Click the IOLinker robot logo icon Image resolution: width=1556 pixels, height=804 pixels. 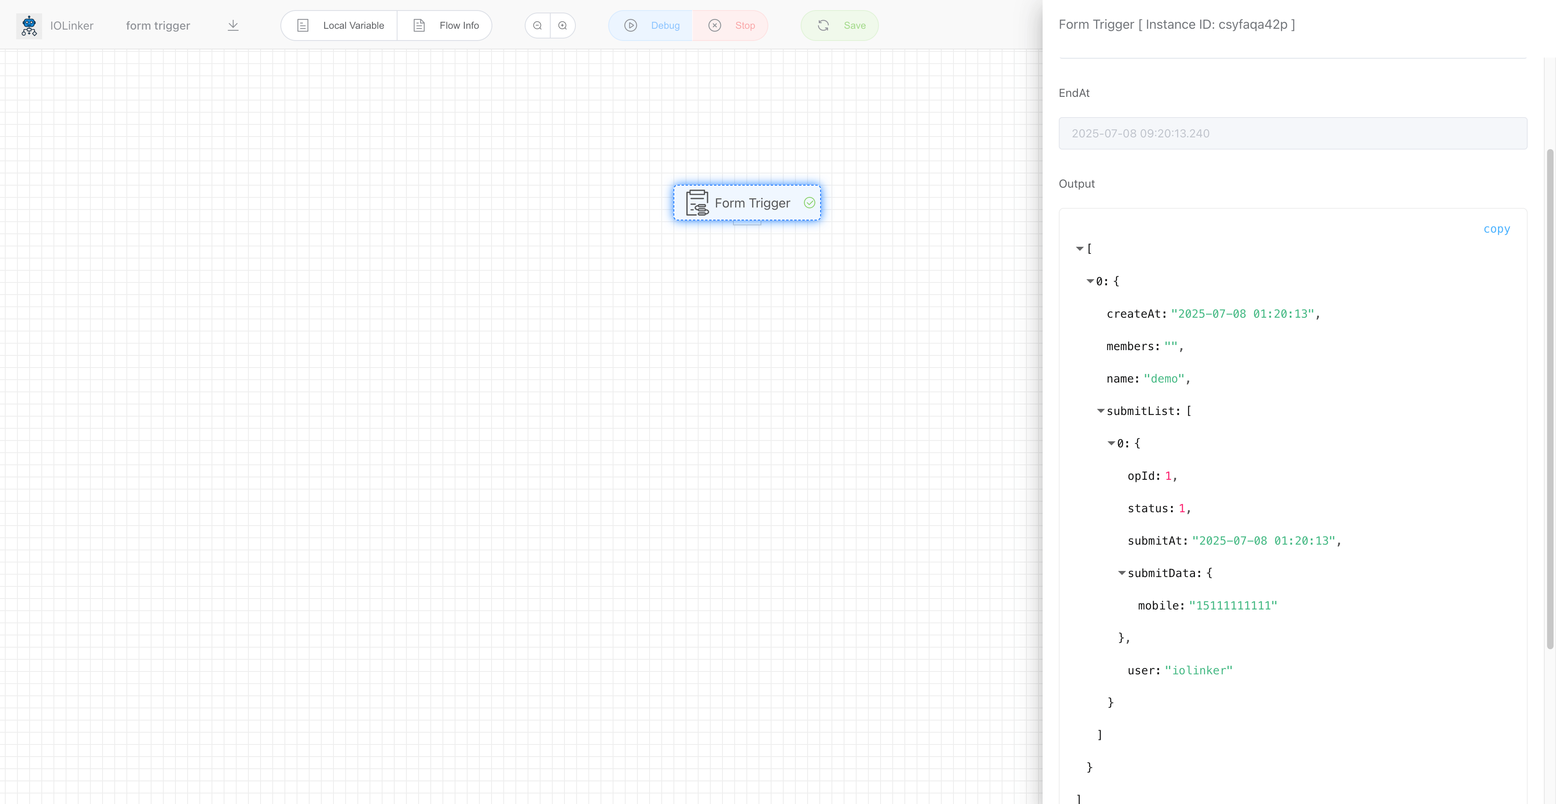(29, 26)
